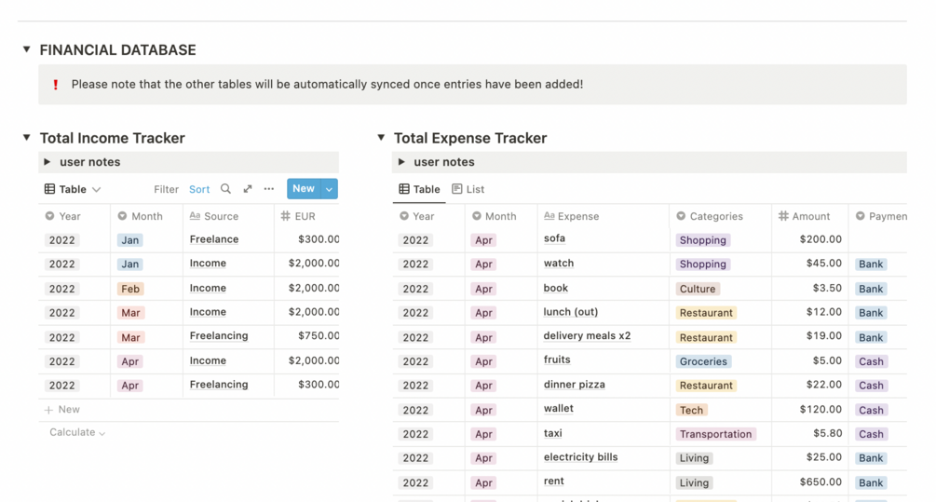
Task: Expand user notes under Expense Tracker
Action: pos(401,162)
